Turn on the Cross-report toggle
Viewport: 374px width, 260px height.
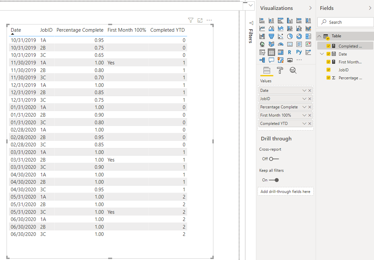coord(274,159)
